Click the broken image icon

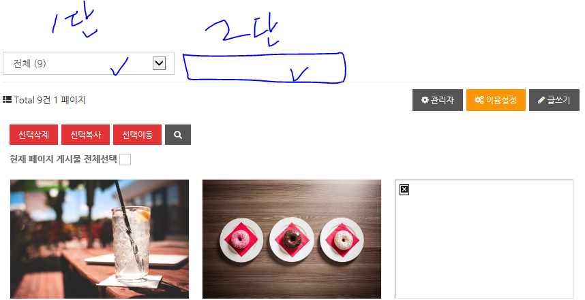tap(404, 189)
